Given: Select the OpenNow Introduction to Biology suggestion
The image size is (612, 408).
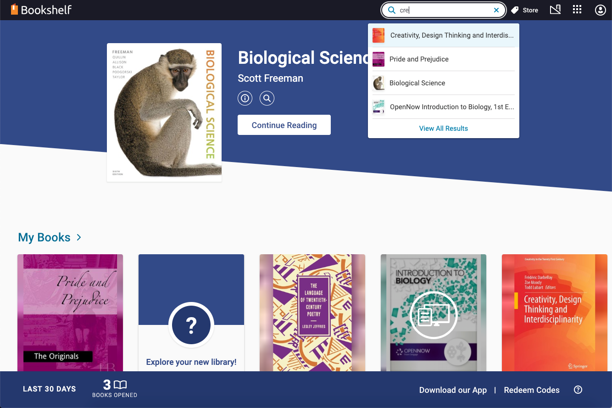Looking at the screenshot, I should [443, 106].
